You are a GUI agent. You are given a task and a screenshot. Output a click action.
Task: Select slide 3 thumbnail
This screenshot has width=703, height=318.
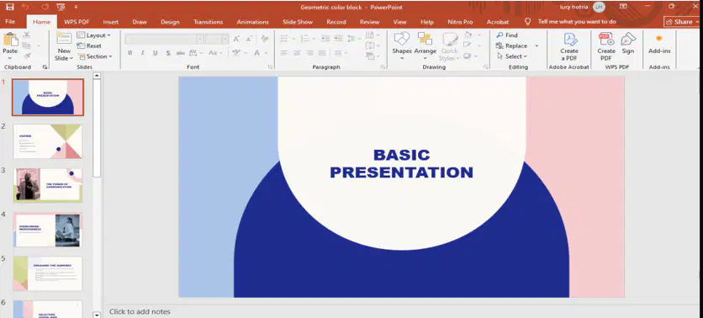click(48, 185)
